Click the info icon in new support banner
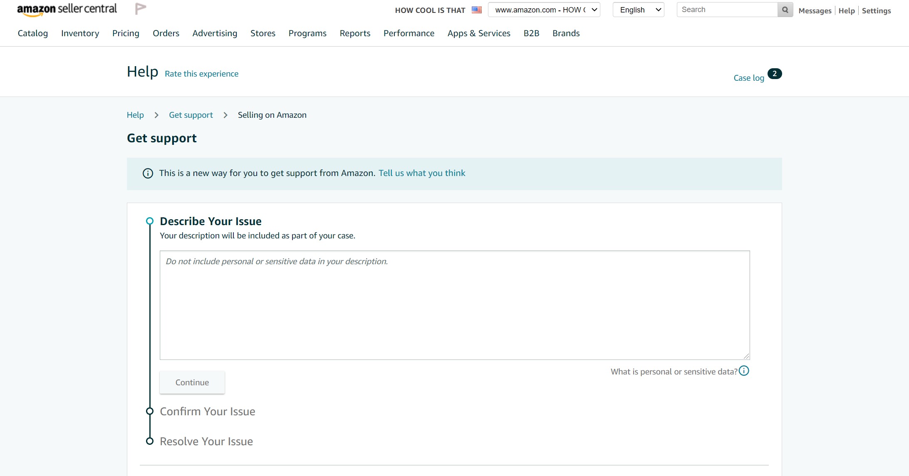Image resolution: width=909 pixels, height=476 pixels. [x=148, y=174]
